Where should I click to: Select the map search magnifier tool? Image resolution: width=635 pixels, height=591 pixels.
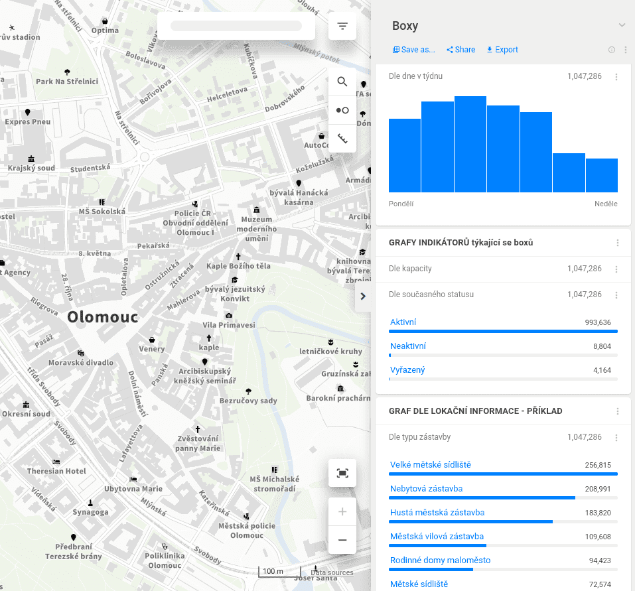pyautogui.click(x=342, y=82)
